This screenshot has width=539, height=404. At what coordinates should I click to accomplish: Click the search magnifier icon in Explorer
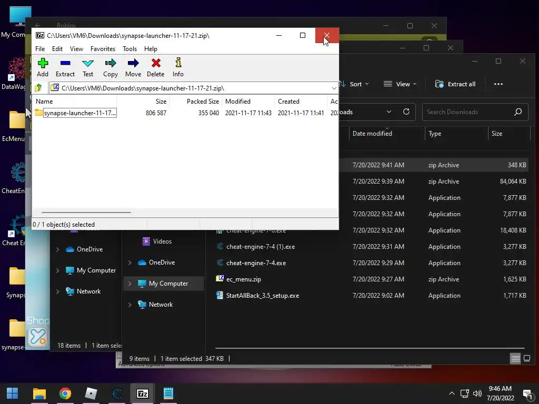[x=518, y=112]
